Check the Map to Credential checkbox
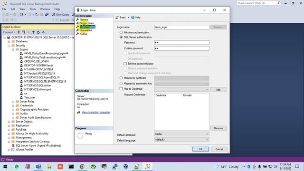This screenshot has height=171, width=304. pyautogui.click(x=121, y=89)
